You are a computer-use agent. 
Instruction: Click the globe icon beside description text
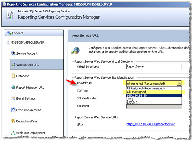76,51
